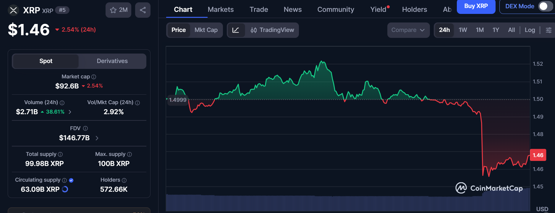Set chart range to 1W
Image resolution: width=555 pixels, height=213 pixels.
(463, 30)
